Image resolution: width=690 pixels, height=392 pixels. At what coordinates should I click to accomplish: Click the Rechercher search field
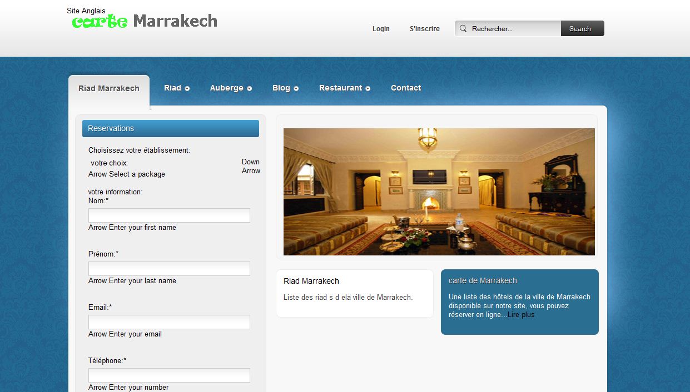[514, 29]
